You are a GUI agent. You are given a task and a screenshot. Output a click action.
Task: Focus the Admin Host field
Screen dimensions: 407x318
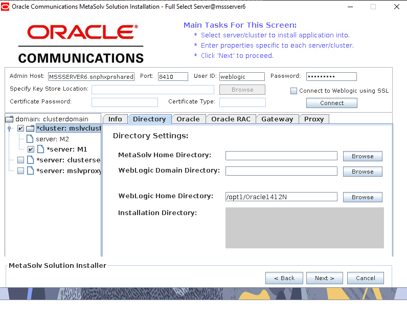click(x=92, y=77)
